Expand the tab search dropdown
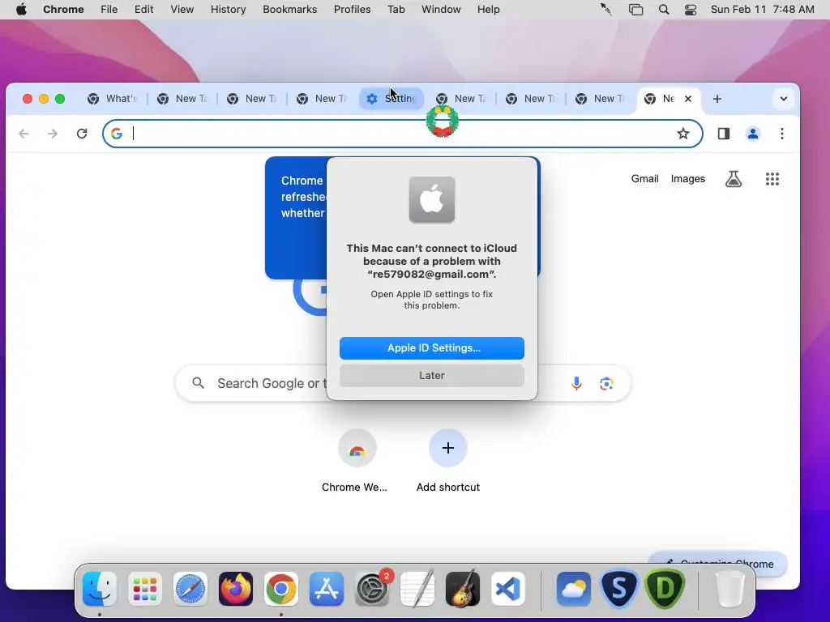Image resolution: width=830 pixels, height=622 pixels. pyautogui.click(x=784, y=99)
